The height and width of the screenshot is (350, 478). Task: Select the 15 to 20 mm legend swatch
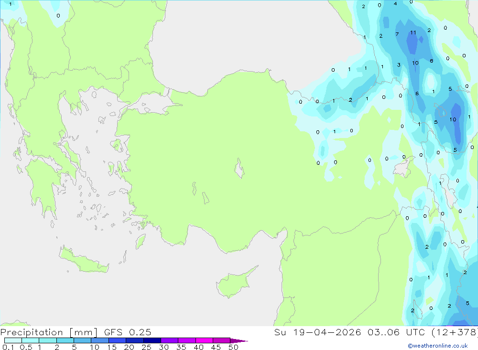(117, 340)
